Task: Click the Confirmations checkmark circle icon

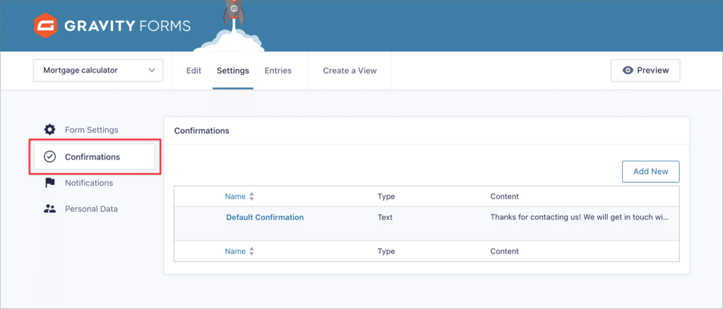Action: coord(49,157)
